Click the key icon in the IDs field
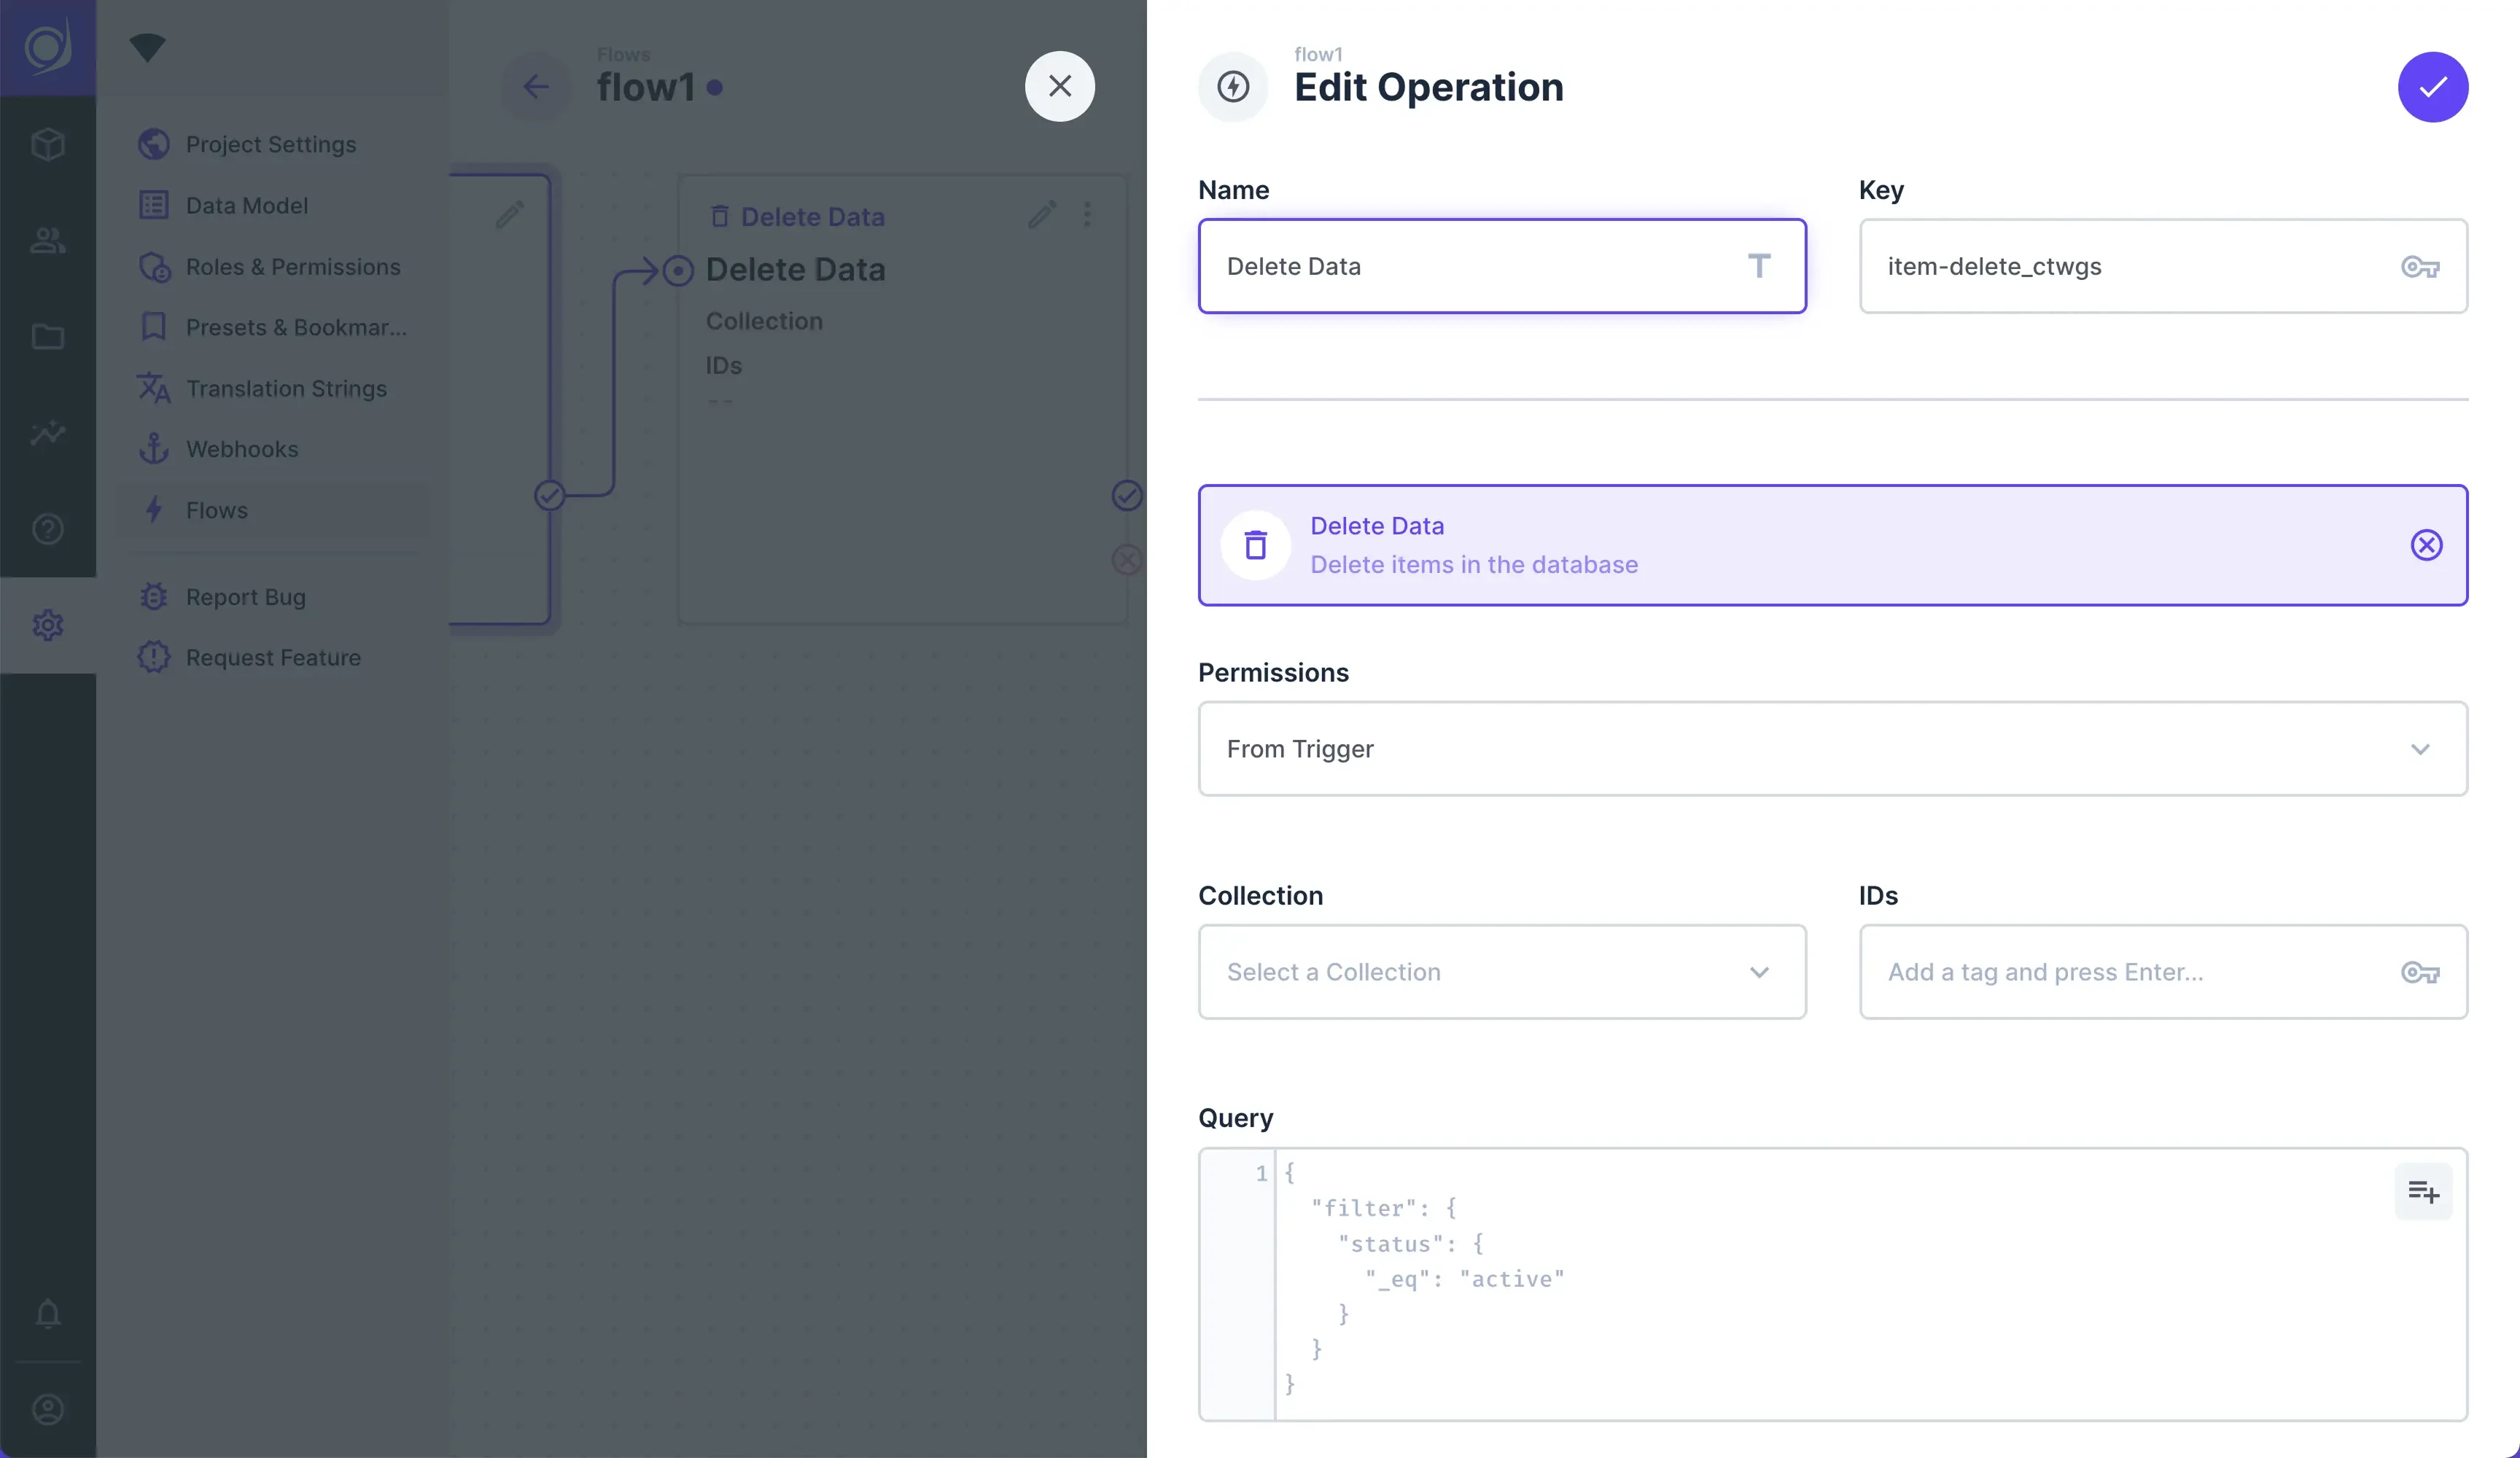 [2420, 972]
